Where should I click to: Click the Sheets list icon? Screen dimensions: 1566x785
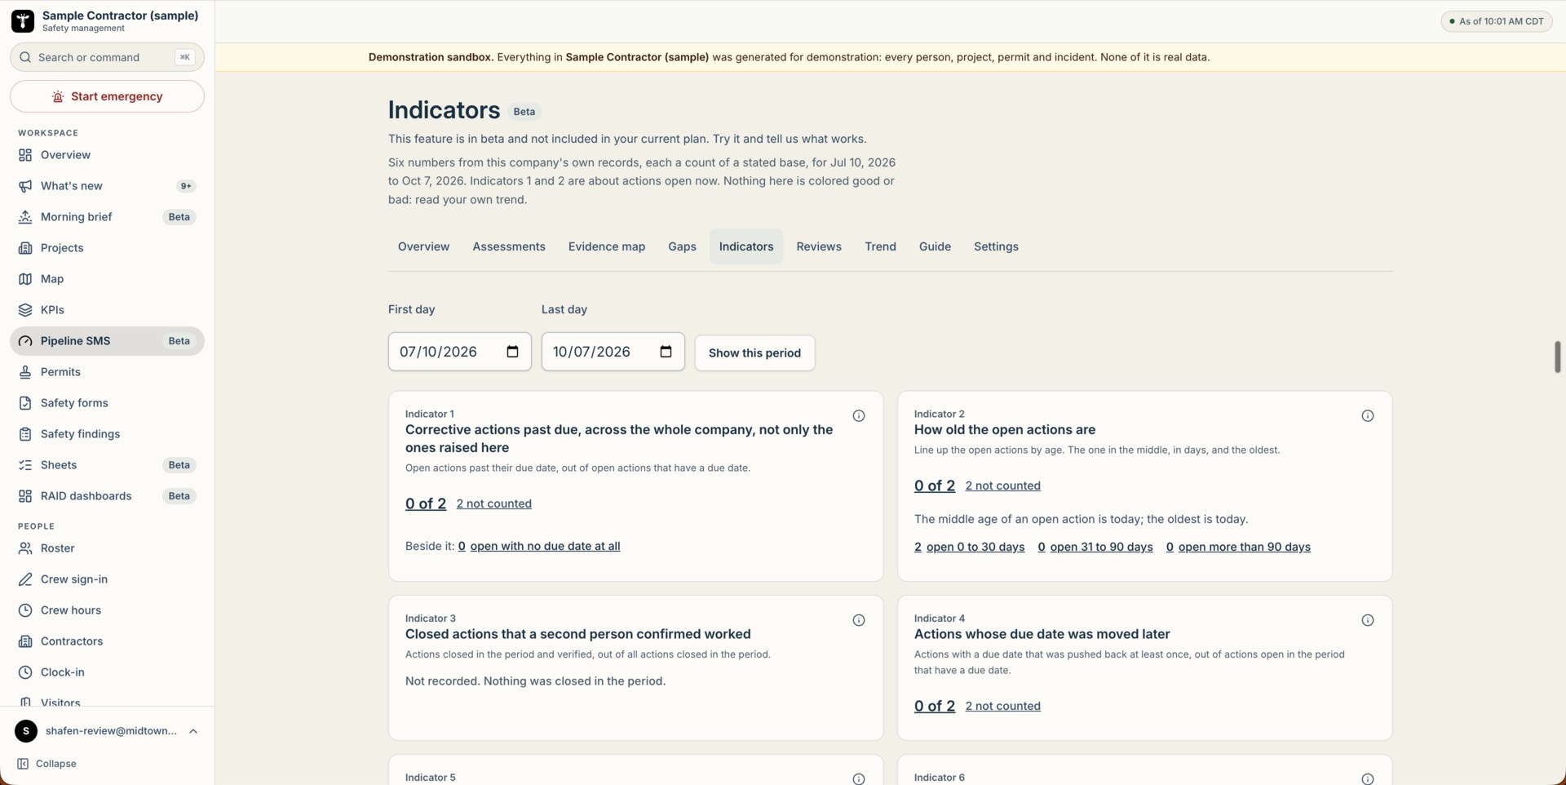tap(25, 465)
